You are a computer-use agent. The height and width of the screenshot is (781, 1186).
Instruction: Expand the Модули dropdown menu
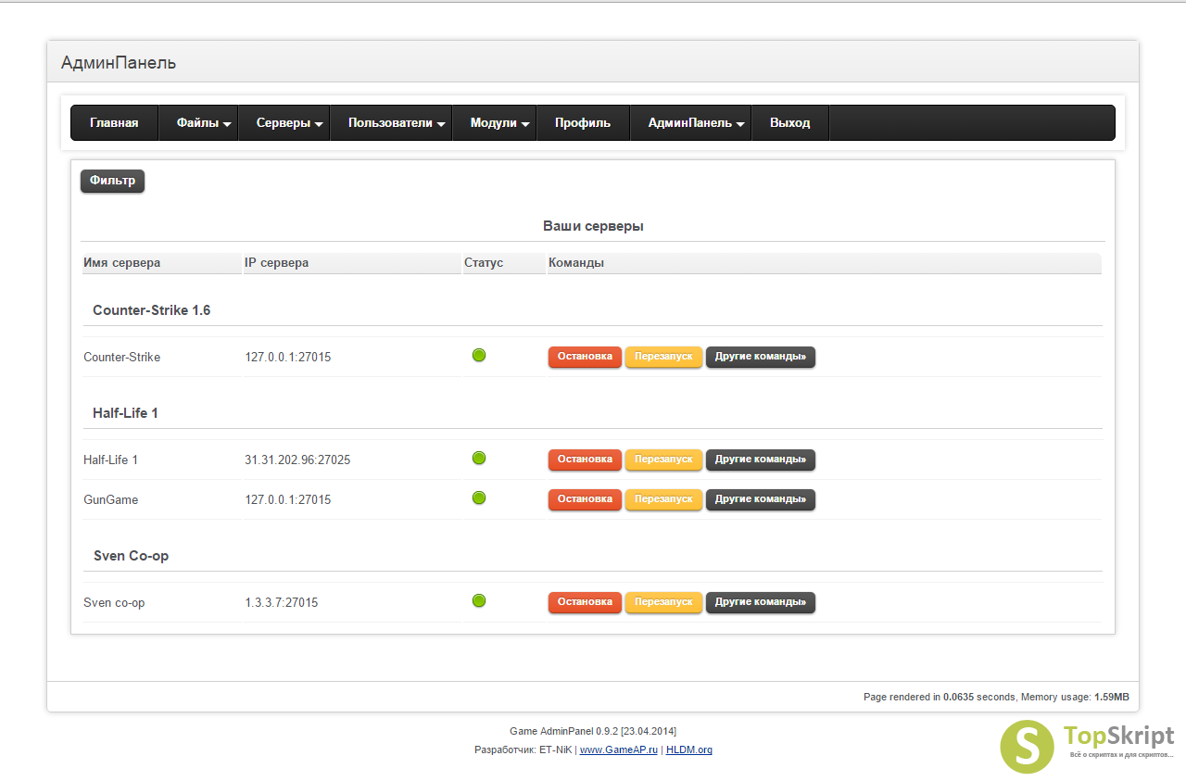point(495,122)
